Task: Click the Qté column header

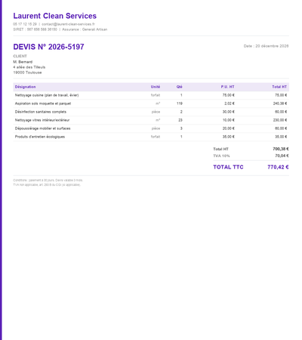Action: [179, 87]
